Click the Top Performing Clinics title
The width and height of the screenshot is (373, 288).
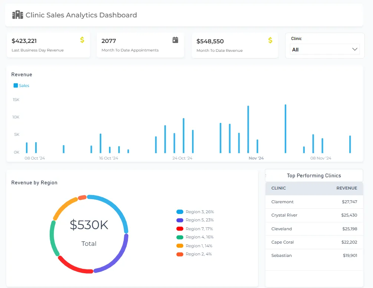(314, 175)
